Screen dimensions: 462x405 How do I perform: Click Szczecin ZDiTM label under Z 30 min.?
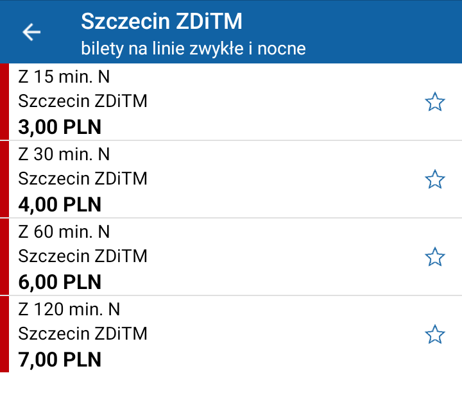pos(83,179)
